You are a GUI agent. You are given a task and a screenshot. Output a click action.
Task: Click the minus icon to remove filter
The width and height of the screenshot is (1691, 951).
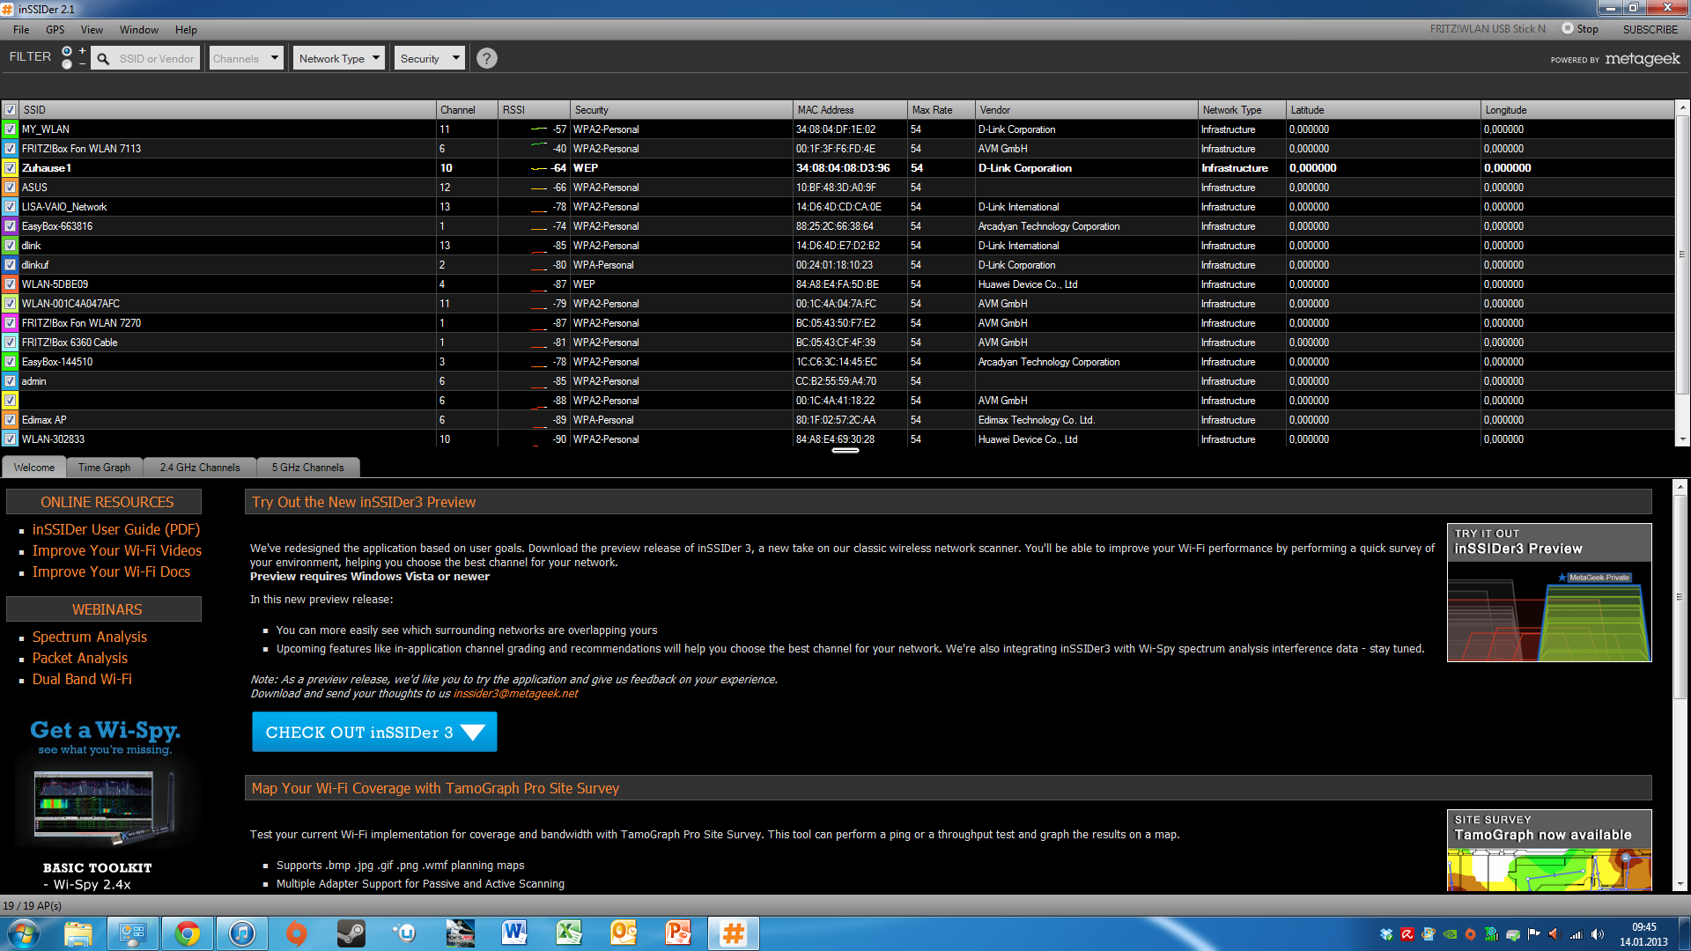click(83, 64)
